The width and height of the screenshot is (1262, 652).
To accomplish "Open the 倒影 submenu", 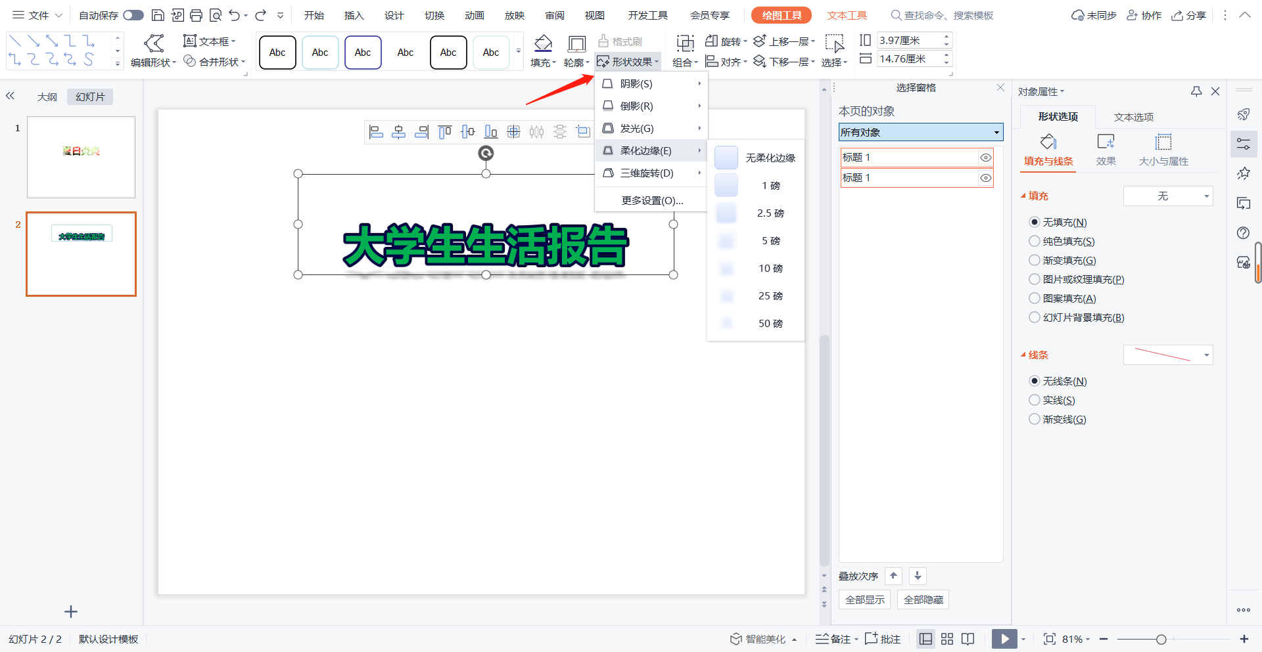I will (x=651, y=106).
